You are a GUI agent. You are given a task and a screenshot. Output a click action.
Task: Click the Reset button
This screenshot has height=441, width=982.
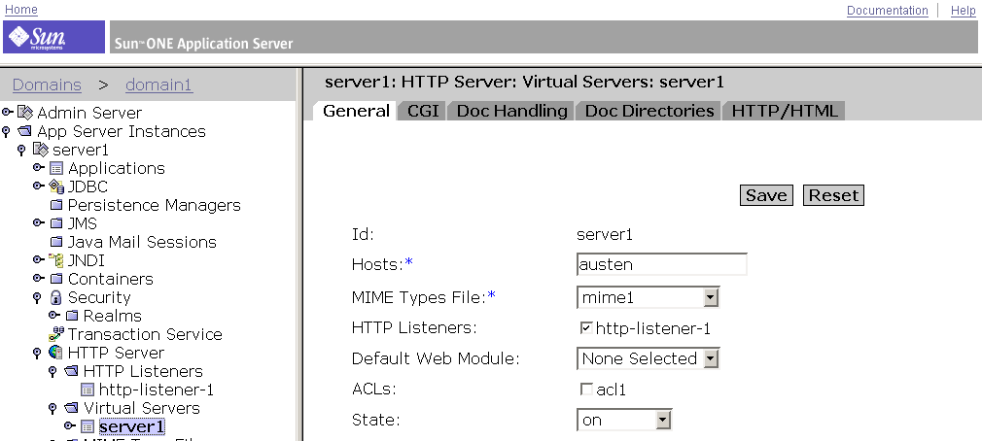[833, 195]
